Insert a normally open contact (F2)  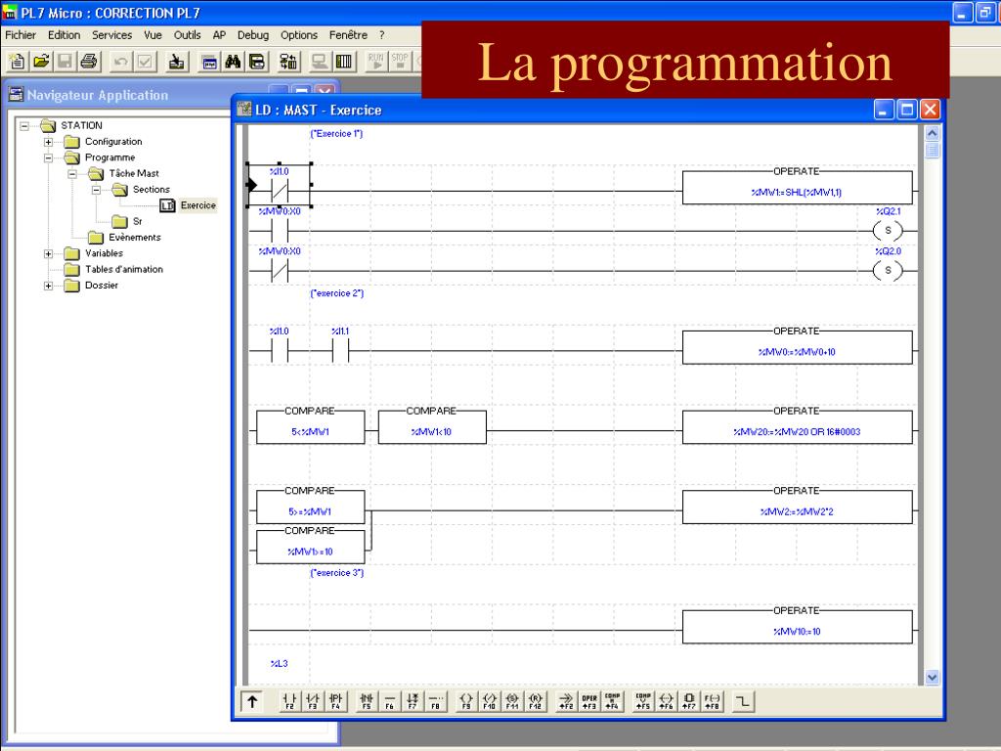tap(289, 702)
